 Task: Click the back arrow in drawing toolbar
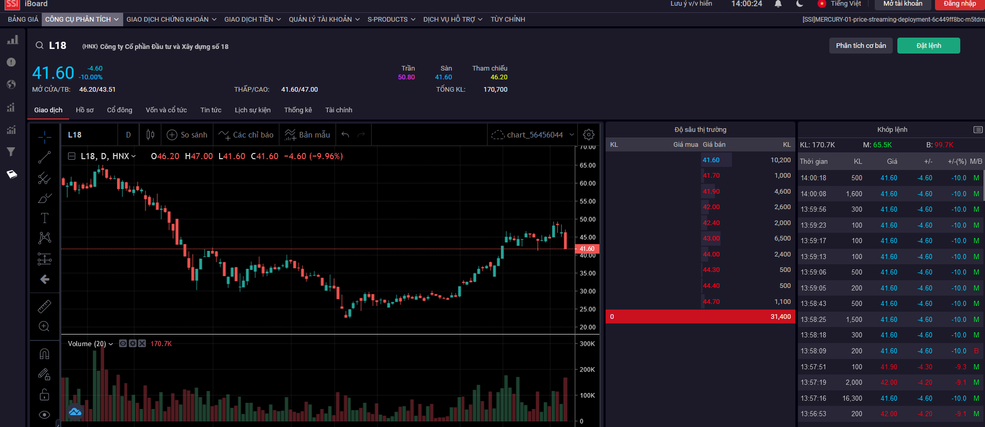click(45, 279)
